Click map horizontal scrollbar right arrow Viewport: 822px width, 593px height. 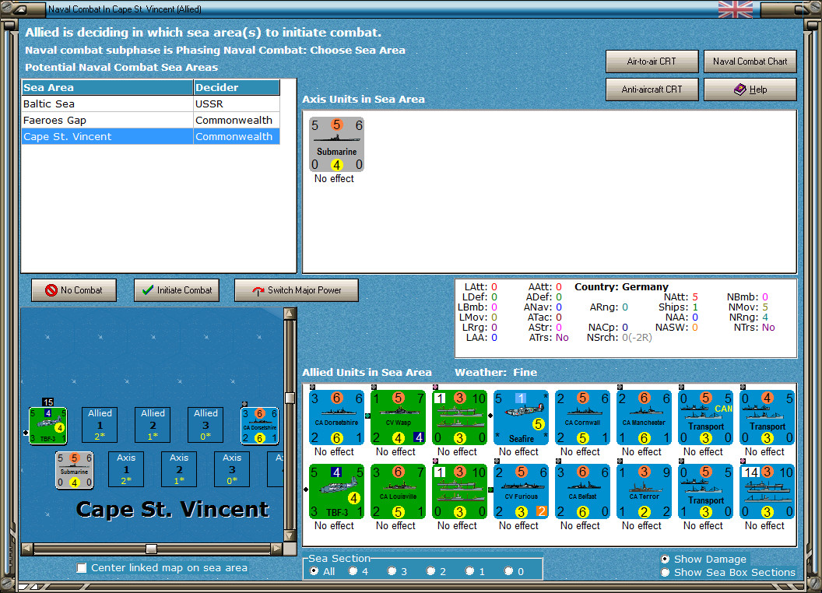coord(276,549)
